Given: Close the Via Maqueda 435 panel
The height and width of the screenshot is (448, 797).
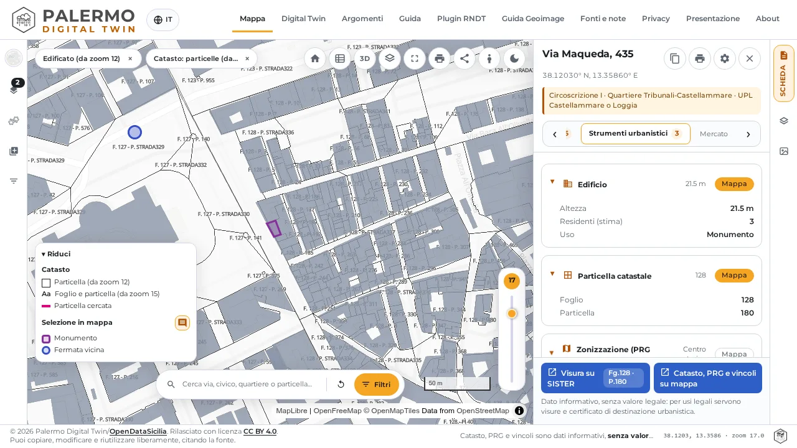Looking at the screenshot, I should point(750,58).
